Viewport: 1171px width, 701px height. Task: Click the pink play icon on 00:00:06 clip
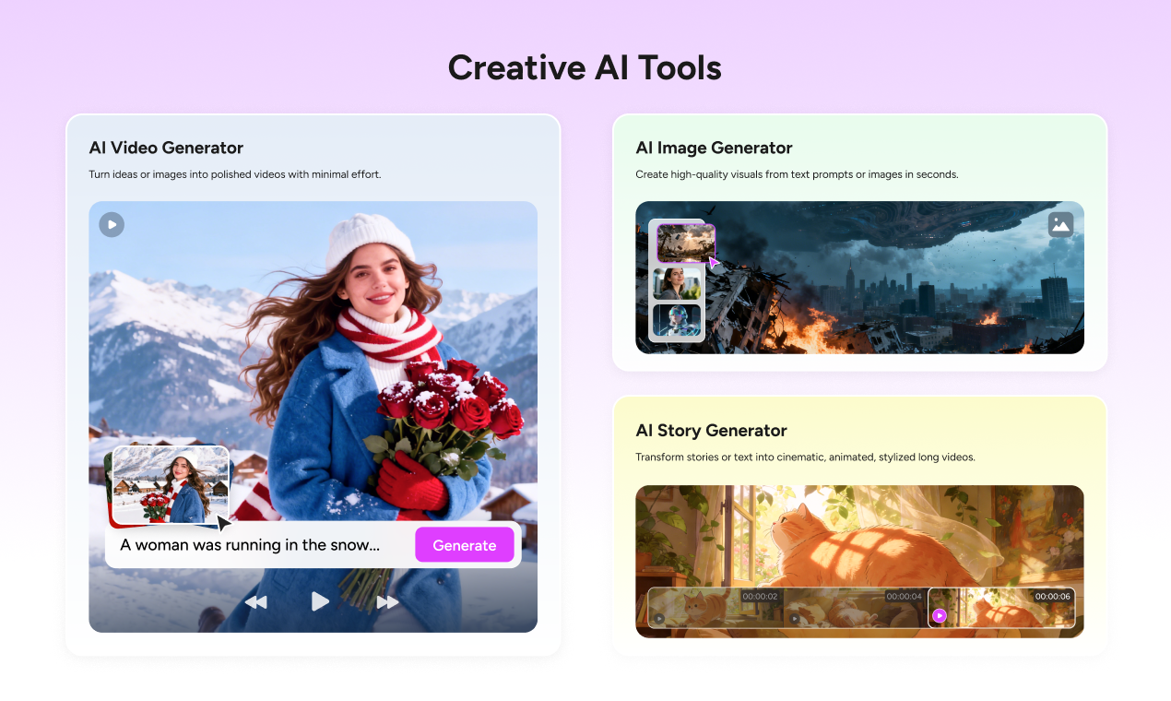tap(940, 614)
